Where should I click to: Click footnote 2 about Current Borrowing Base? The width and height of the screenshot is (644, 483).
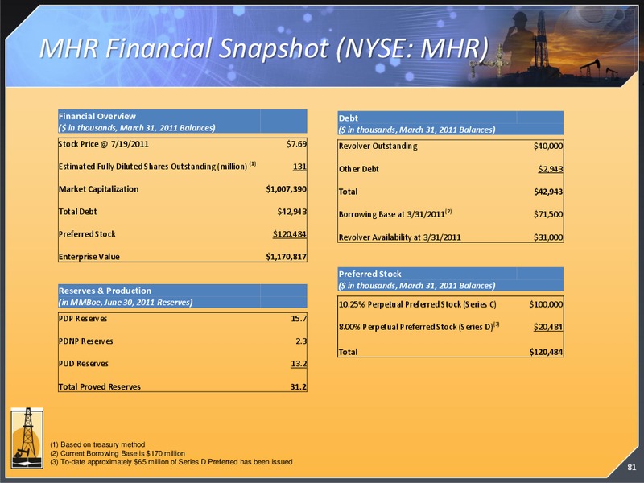[x=118, y=453]
